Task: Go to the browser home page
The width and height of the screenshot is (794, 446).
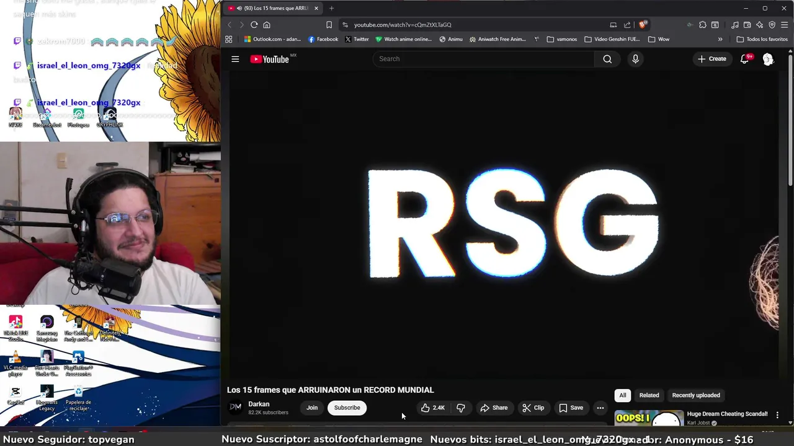Action: 267,25
